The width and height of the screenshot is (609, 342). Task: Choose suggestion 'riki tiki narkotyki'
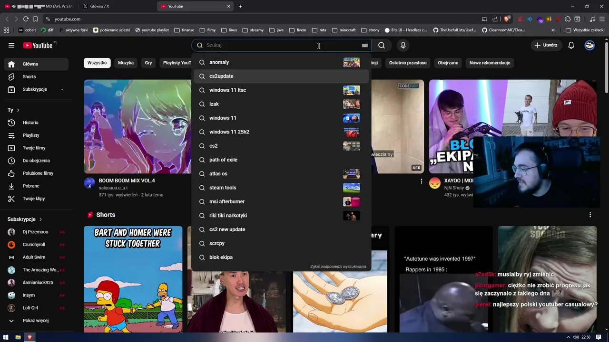pos(281,215)
